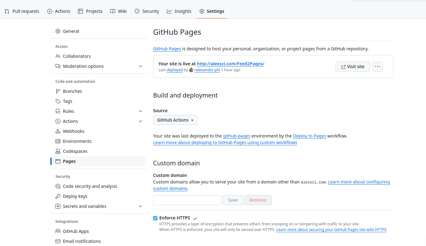Expand Moderation options chevron

pyautogui.click(x=141, y=66)
